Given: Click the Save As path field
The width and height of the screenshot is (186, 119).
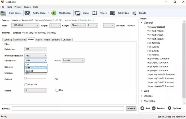Looking at the screenshot, I should tap(68, 109).
